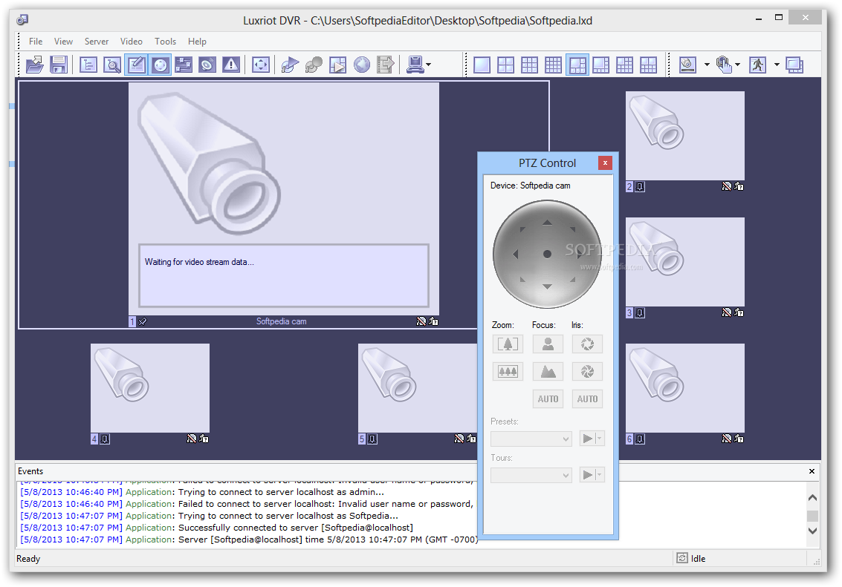Select the one large plus seven small layout
The height and width of the screenshot is (587, 842).
601,65
